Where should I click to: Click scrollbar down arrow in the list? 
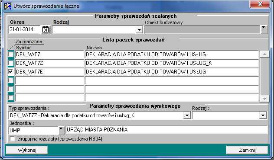[x=264, y=99]
